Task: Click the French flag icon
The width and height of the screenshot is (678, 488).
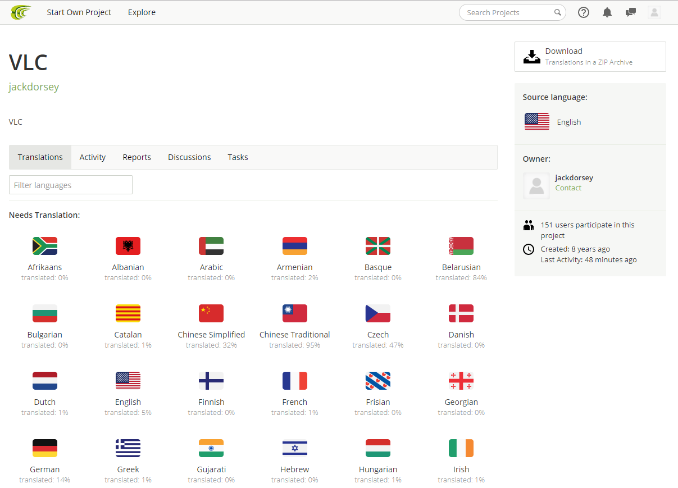Action: click(295, 381)
